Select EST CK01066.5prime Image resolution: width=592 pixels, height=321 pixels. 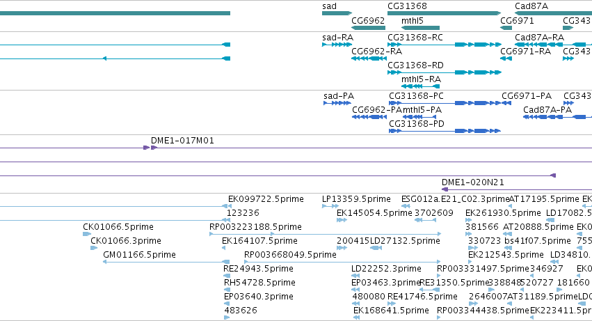tap(118, 227)
